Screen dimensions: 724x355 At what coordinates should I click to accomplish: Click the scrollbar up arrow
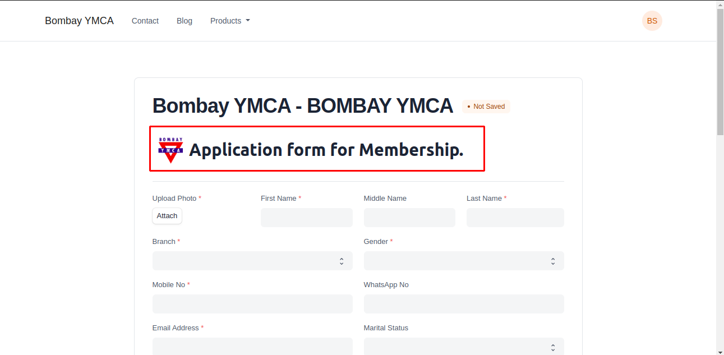point(720,4)
